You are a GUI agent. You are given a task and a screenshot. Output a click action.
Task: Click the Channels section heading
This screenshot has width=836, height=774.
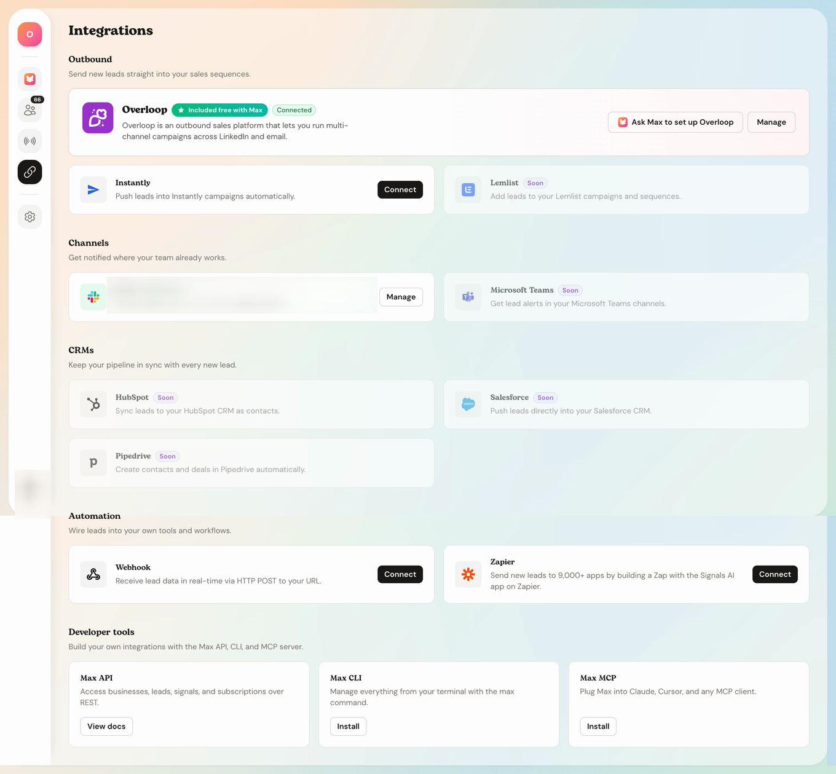(89, 243)
